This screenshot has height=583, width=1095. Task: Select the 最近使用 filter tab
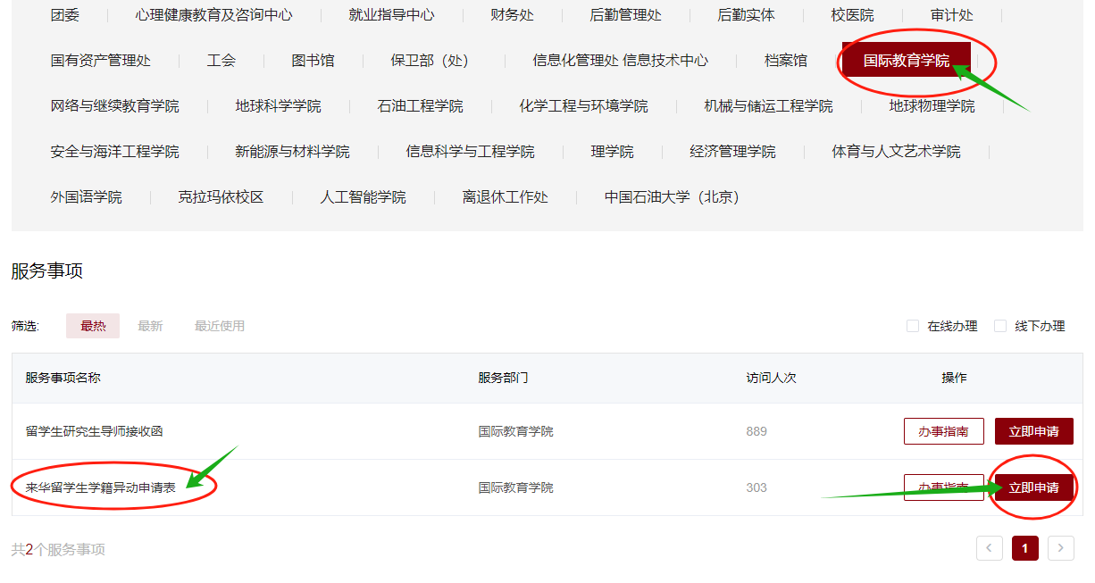(x=219, y=326)
